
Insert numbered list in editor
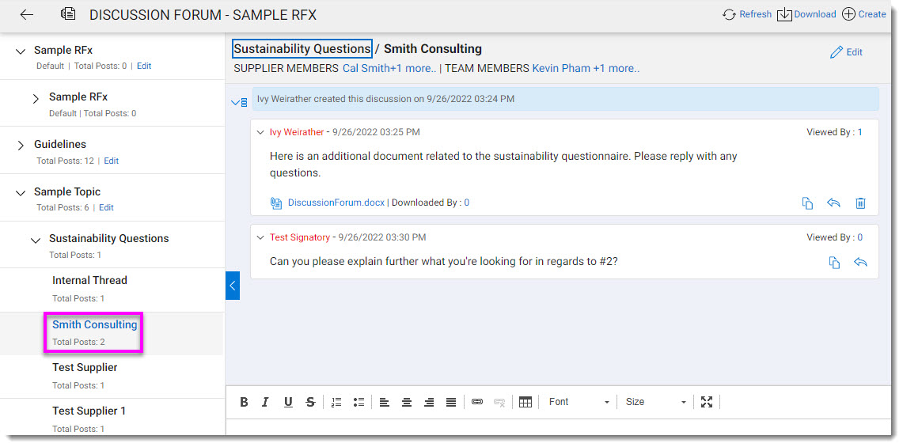[x=337, y=402]
